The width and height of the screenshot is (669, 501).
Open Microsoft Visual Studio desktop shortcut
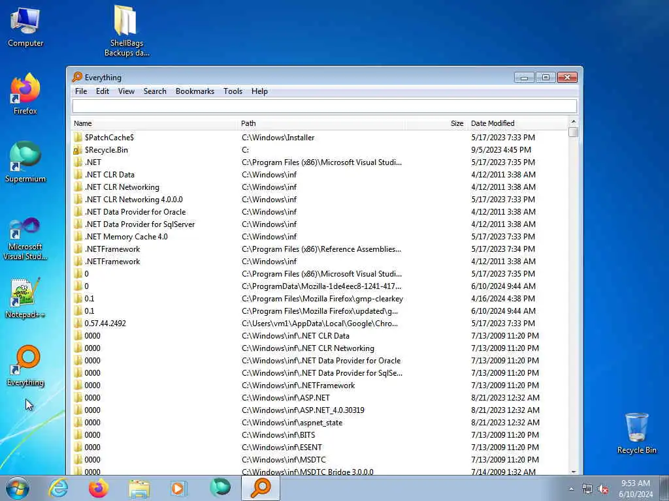point(25,239)
